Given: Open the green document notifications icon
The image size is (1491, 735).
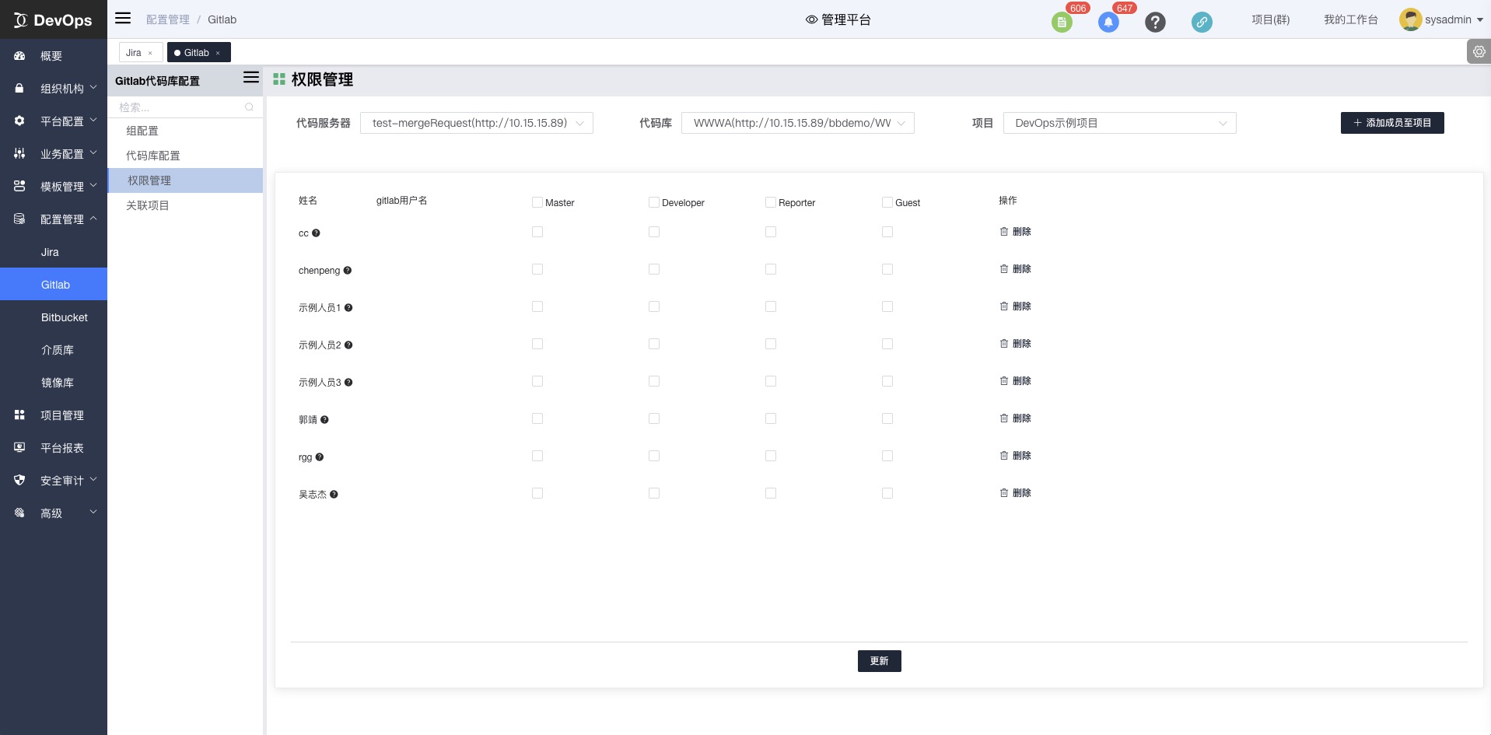Looking at the screenshot, I should [x=1062, y=23].
